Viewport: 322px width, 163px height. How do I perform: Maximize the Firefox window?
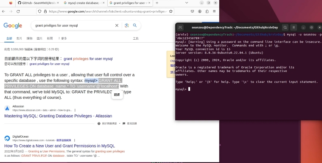(x=208, y=3)
